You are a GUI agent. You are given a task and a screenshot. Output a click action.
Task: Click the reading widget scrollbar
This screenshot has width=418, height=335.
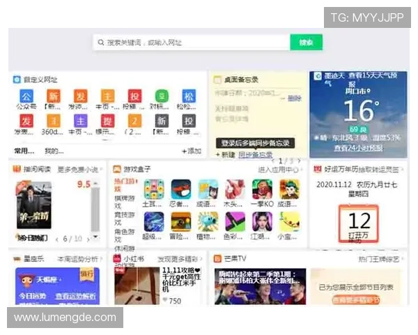point(95,209)
